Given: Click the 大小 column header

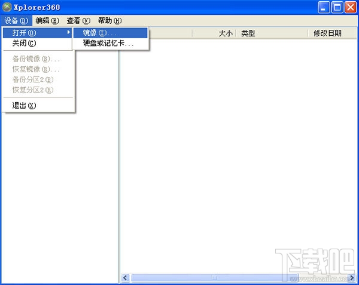Looking at the screenshot, I should coord(214,33).
